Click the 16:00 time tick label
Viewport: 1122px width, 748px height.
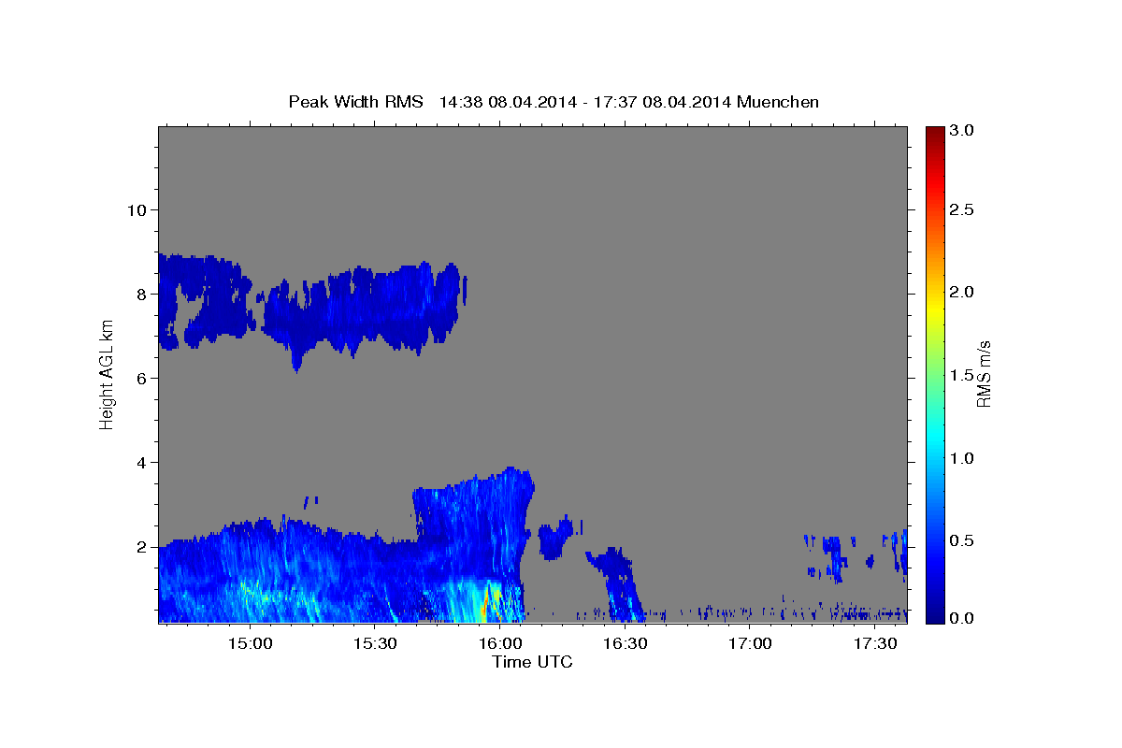pos(500,643)
